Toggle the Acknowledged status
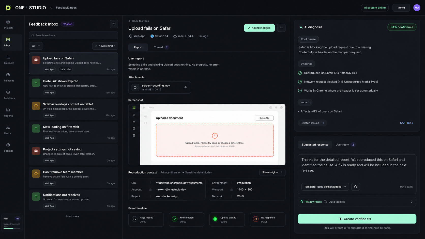This screenshot has width=425, height=239. point(259,28)
